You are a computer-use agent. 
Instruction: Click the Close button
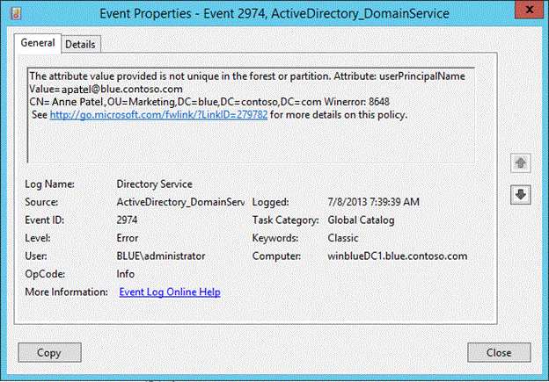coord(499,353)
